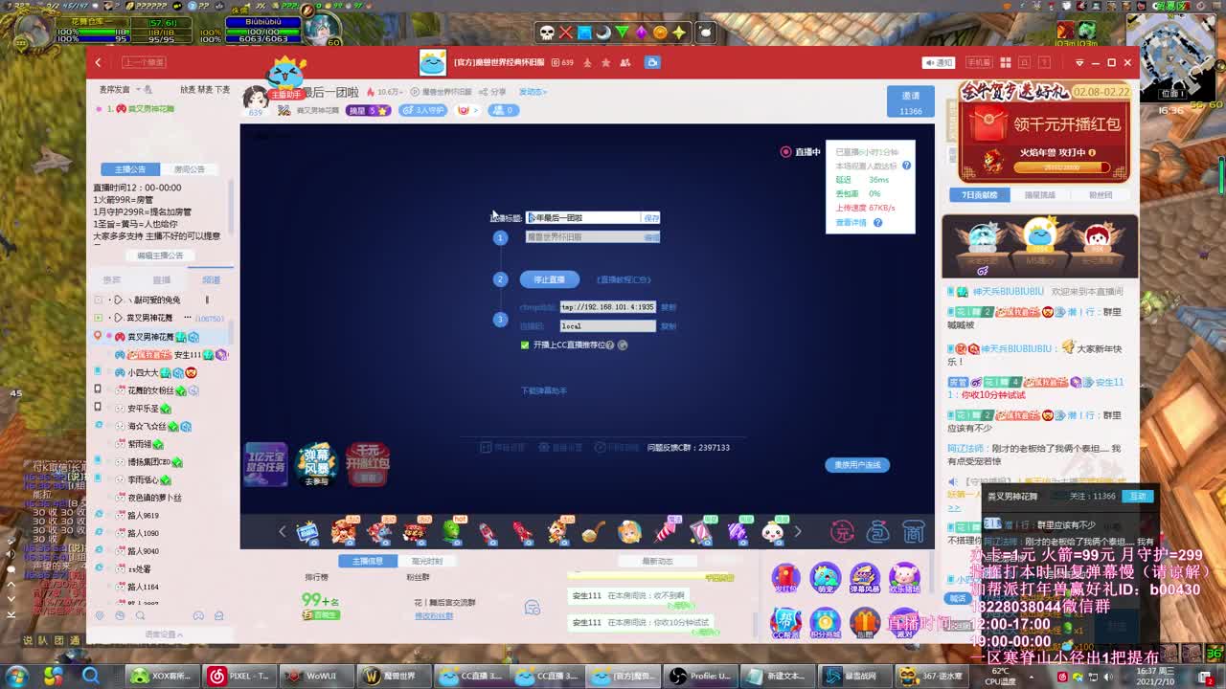Click the 查找用户连线 button
The image size is (1226, 689).
point(857,465)
